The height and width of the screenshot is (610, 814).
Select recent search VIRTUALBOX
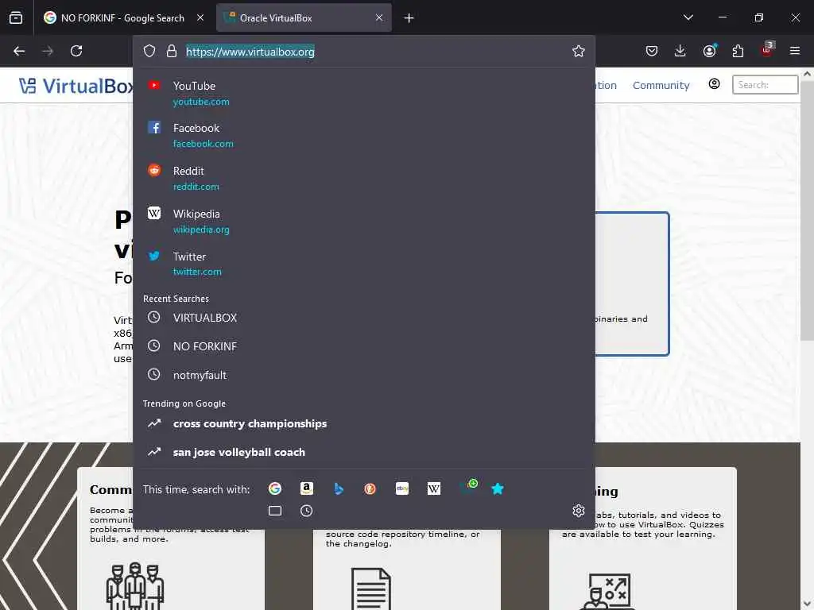[x=364, y=318]
